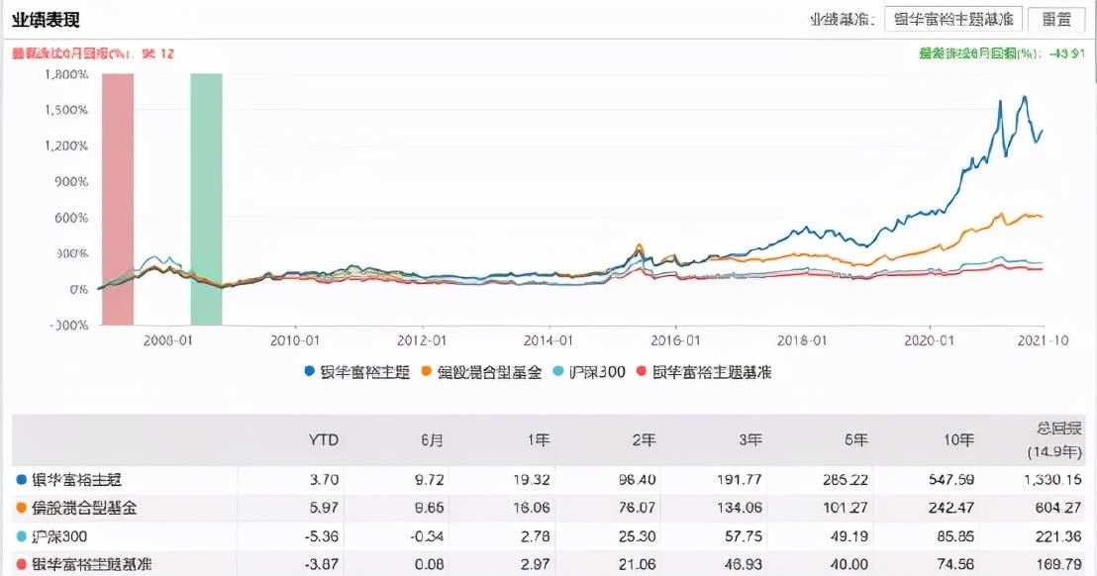Select the 10年 column header
1097x576 pixels.
tap(957, 439)
